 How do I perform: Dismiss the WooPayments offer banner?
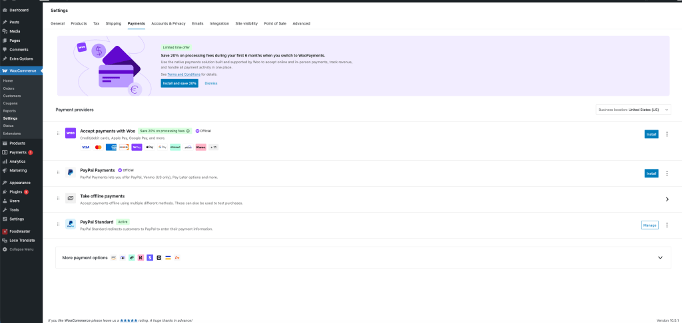tap(211, 83)
